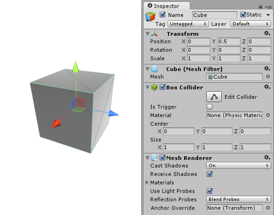Click the cube GameObject icon selector

pyautogui.click(x=150, y=17)
